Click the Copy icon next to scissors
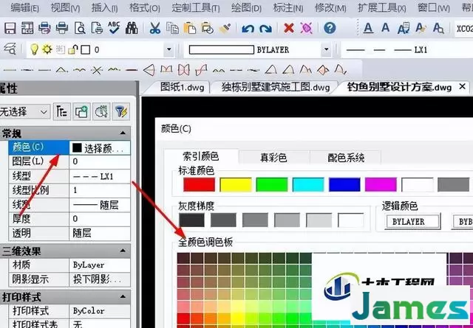Viewport: 473px width, 328px height. pos(172,28)
